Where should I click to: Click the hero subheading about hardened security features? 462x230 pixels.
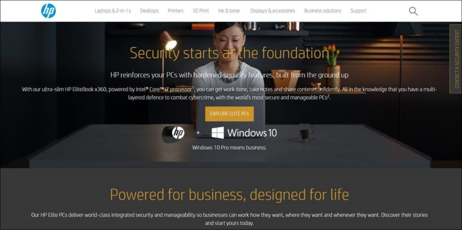(x=229, y=75)
